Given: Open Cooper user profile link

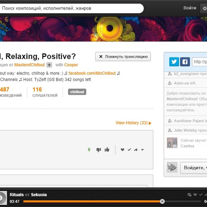Looking at the screenshot, I should pos(71,65).
